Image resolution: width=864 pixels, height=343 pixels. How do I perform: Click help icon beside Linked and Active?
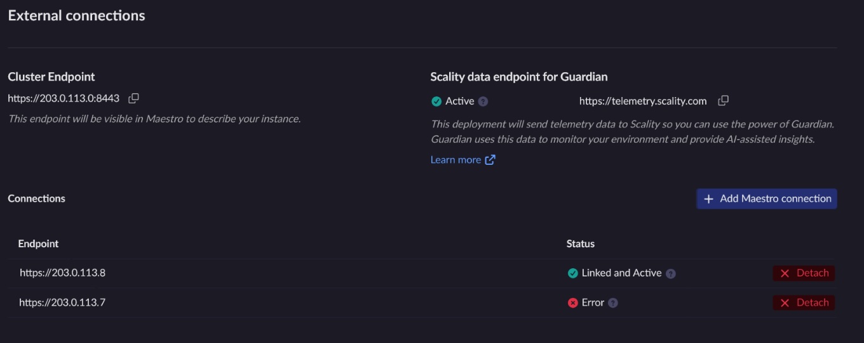pyautogui.click(x=670, y=273)
